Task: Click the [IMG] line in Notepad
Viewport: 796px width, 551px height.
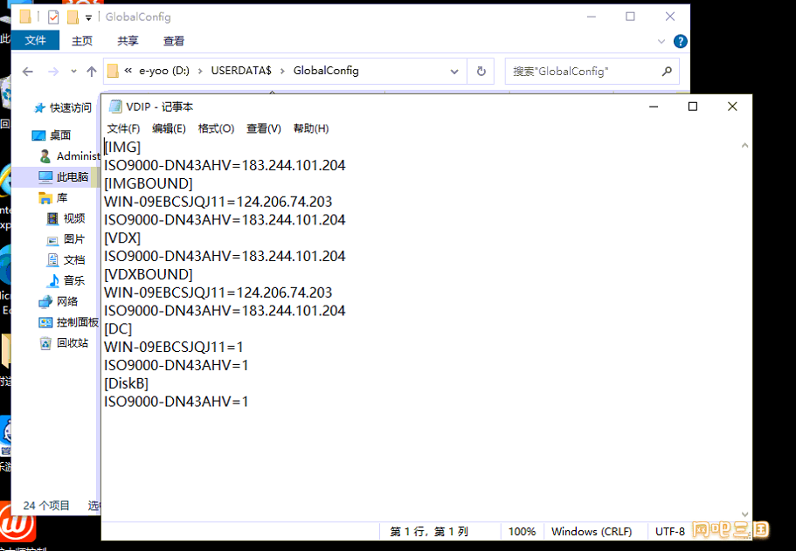Action: (x=122, y=147)
